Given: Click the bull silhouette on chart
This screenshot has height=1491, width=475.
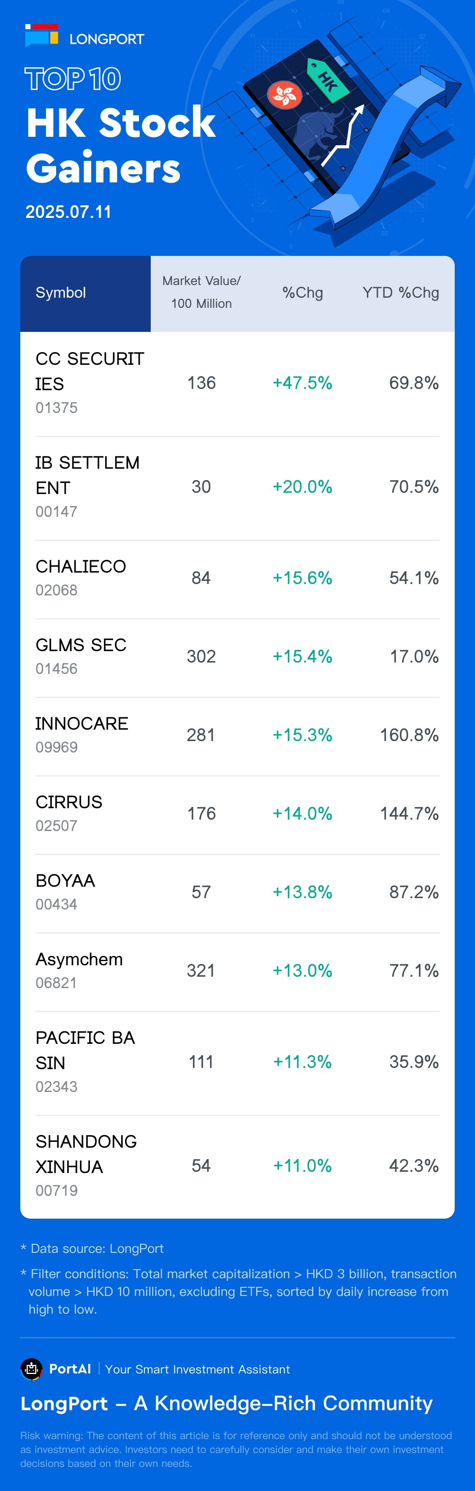Looking at the screenshot, I should click(315, 133).
